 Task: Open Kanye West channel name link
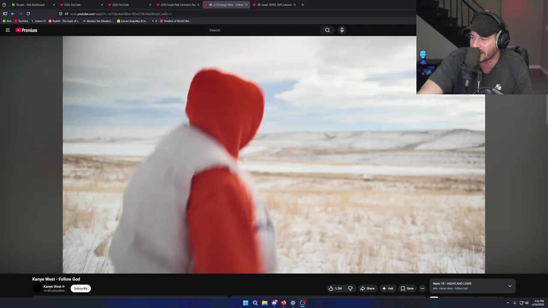pyautogui.click(x=52, y=287)
